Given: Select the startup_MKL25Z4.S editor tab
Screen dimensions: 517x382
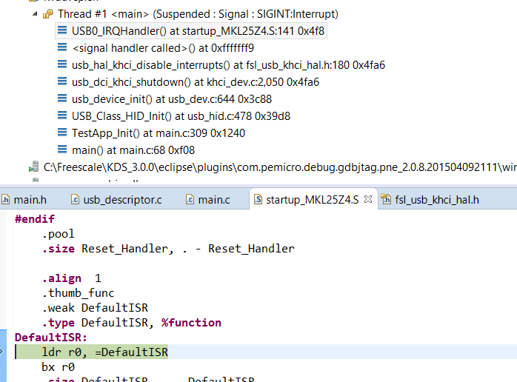Looking at the screenshot, I should [x=312, y=200].
